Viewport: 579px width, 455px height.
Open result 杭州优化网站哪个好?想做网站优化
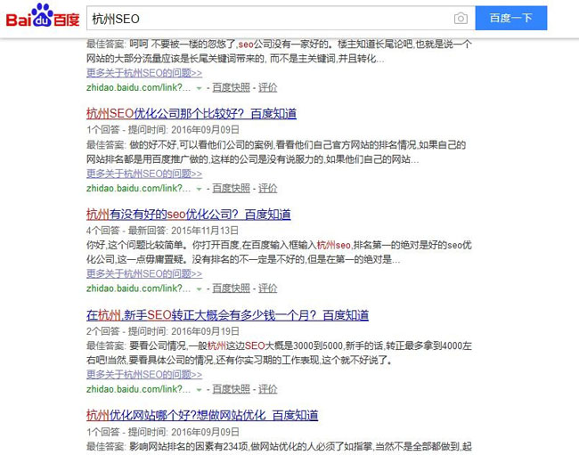[202, 415]
